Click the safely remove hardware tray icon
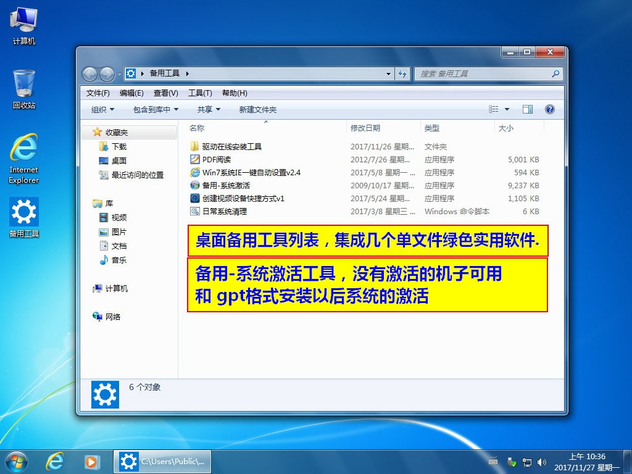The image size is (632, 474). click(x=512, y=462)
